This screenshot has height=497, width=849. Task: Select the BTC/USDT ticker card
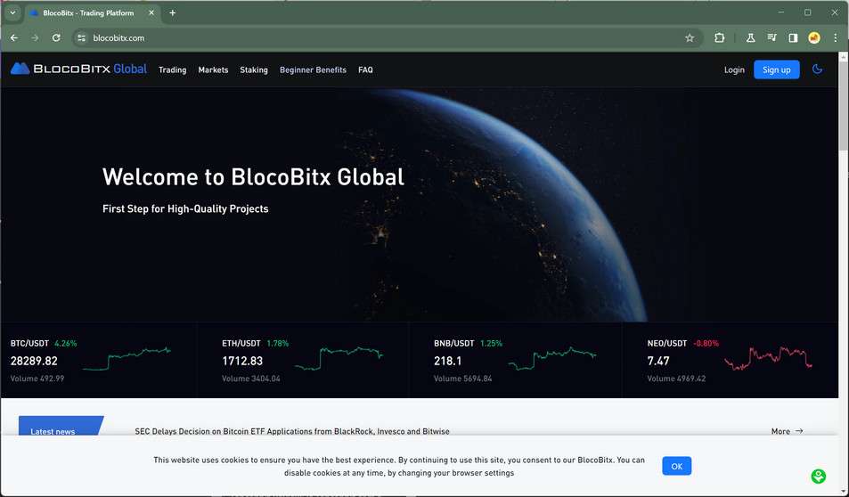pos(98,360)
